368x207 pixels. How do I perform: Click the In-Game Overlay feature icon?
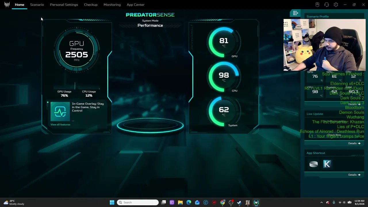[60, 112]
